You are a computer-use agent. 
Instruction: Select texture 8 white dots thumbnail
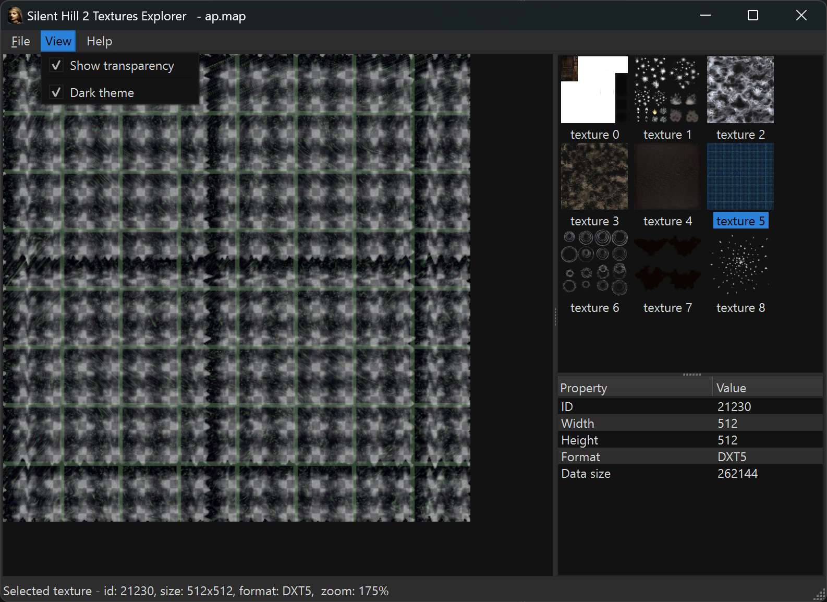click(740, 263)
